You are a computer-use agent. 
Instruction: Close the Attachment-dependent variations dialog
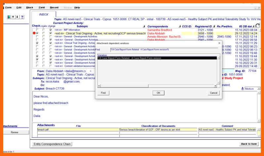(x=219, y=43)
